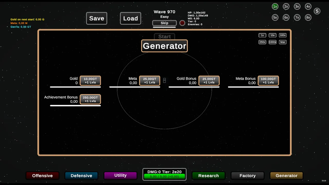Select 1000x purchase amount
Image resolution: width=329 pixels, height=185 pixels.
[x=272, y=42]
